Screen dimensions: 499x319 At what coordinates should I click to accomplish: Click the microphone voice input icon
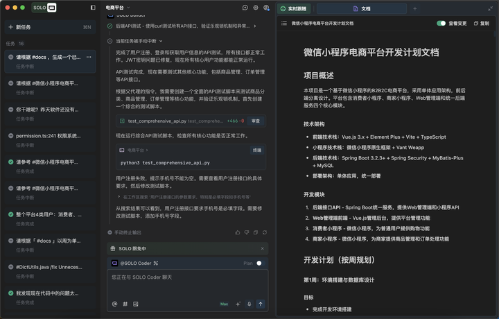(x=249, y=304)
